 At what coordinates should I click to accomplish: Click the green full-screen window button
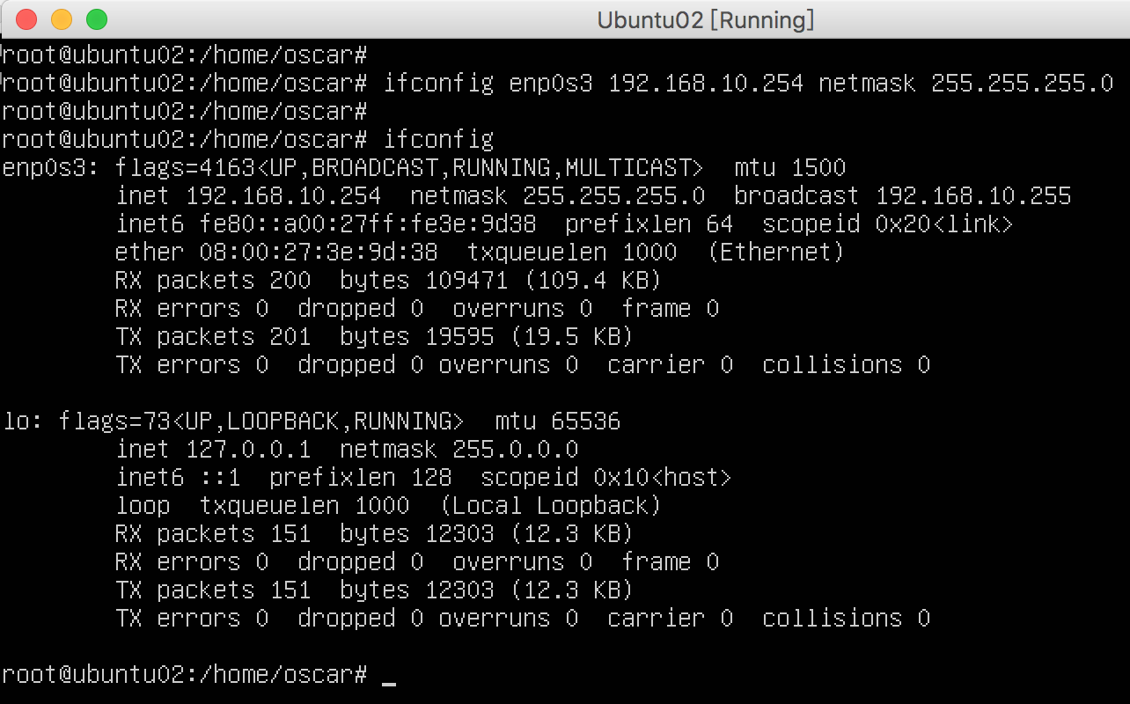tap(97, 18)
